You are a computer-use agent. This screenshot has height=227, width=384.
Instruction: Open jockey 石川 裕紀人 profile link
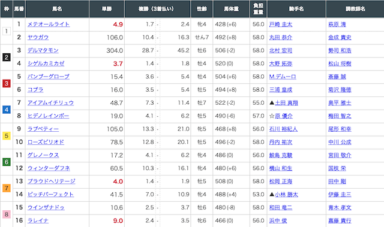click(x=283, y=129)
